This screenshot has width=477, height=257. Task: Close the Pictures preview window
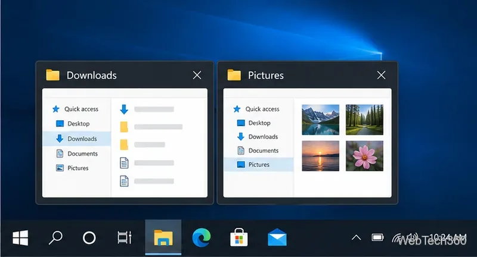(x=381, y=75)
